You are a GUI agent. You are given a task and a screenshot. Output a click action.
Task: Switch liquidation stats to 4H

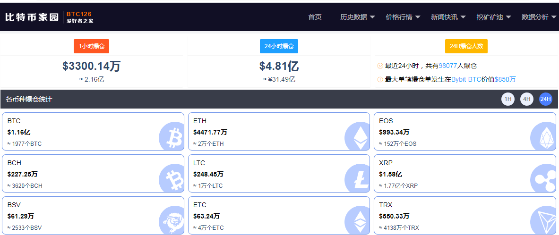pos(526,99)
